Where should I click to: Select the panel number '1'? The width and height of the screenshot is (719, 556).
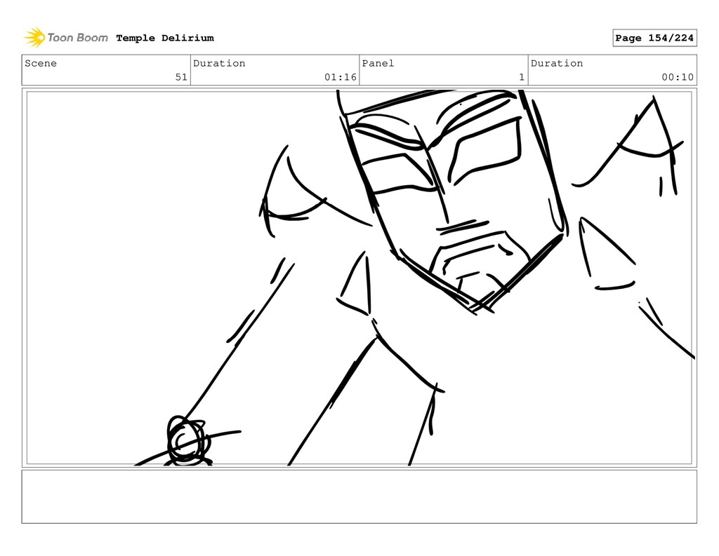pos(522,77)
